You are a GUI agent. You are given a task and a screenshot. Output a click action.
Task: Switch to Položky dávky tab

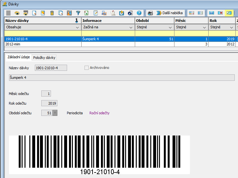click(x=44, y=58)
